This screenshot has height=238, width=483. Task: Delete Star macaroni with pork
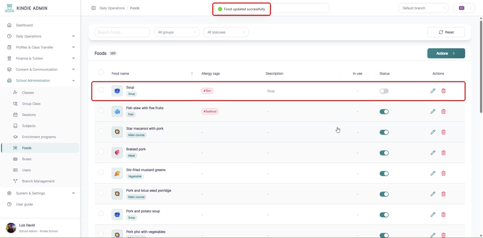click(x=443, y=132)
